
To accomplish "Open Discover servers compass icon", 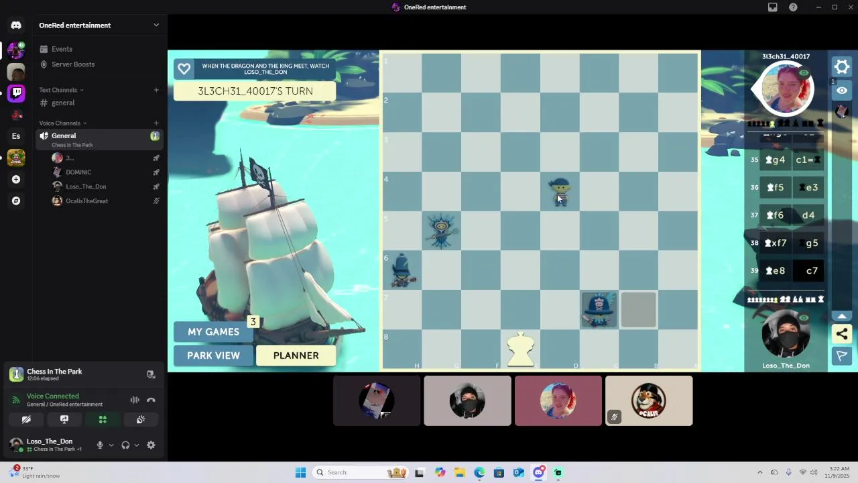I will click(x=16, y=201).
